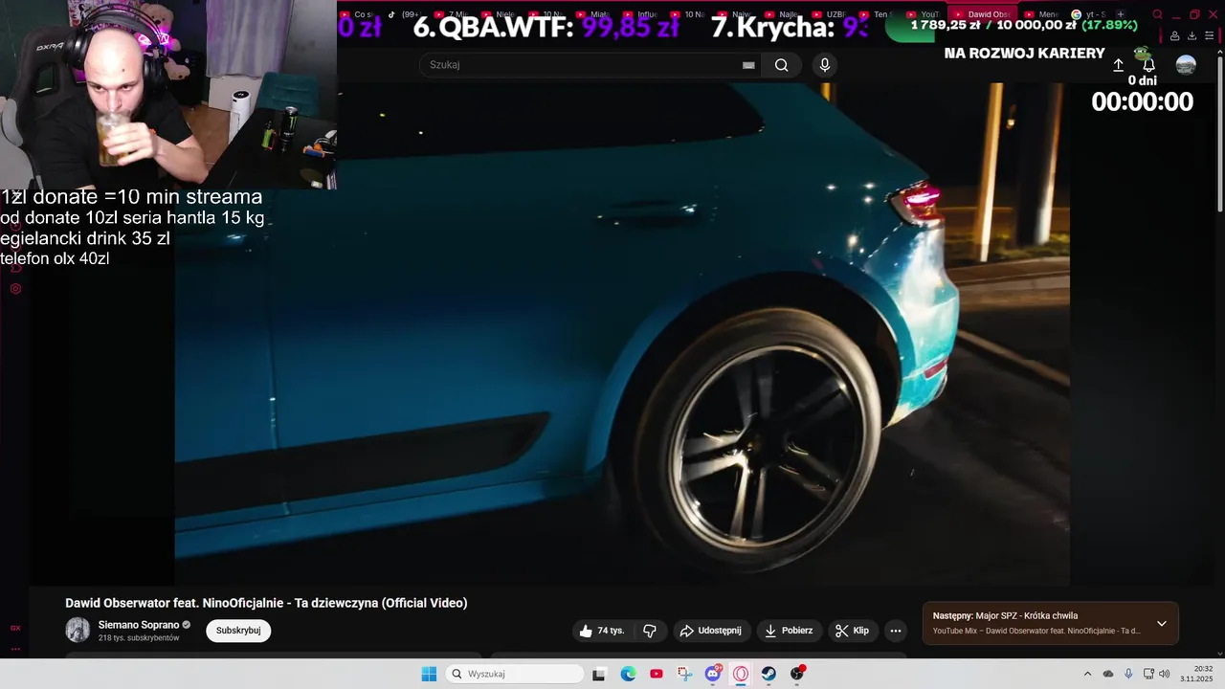
Task: Click the microphone tray icon
Action: point(1128,674)
